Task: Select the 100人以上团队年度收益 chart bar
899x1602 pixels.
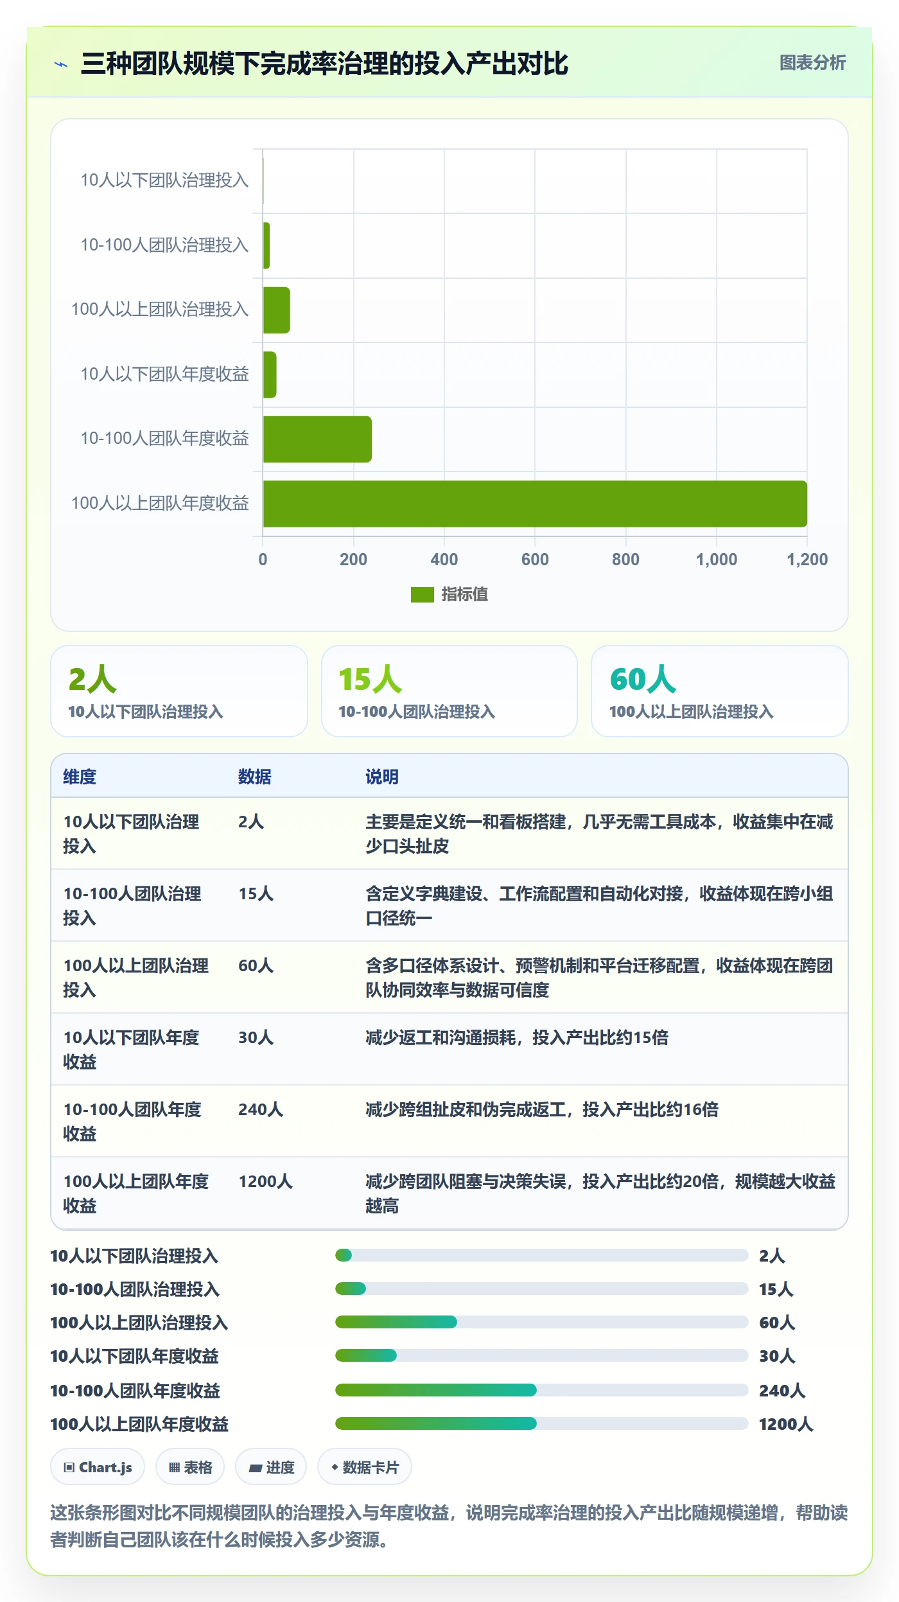Action: coord(535,504)
